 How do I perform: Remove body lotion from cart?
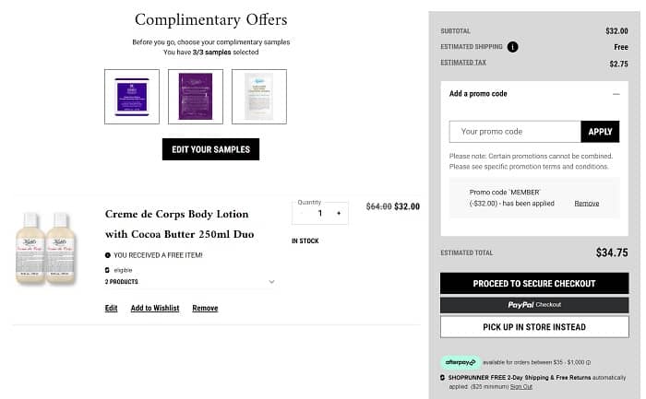point(205,308)
